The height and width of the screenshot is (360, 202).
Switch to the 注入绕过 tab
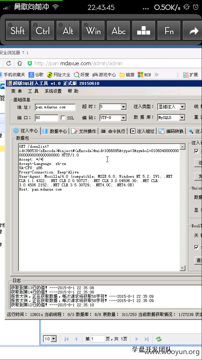(x=142, y=131)
